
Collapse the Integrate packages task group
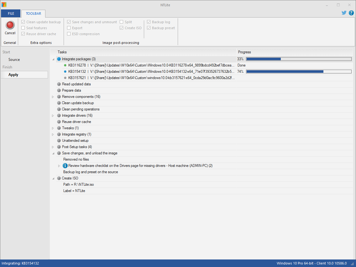click(53, 59)
